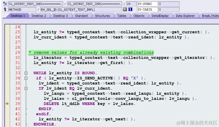Click the METHOD event type field
The width and height of the screenshot is (219, 127).
tap(22, 9)
